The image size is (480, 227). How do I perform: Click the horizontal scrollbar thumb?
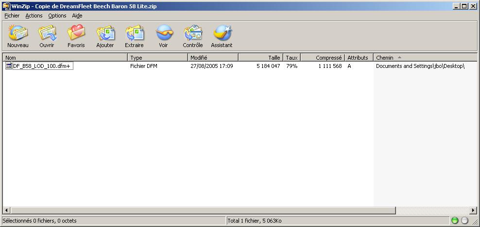(203, 211)
